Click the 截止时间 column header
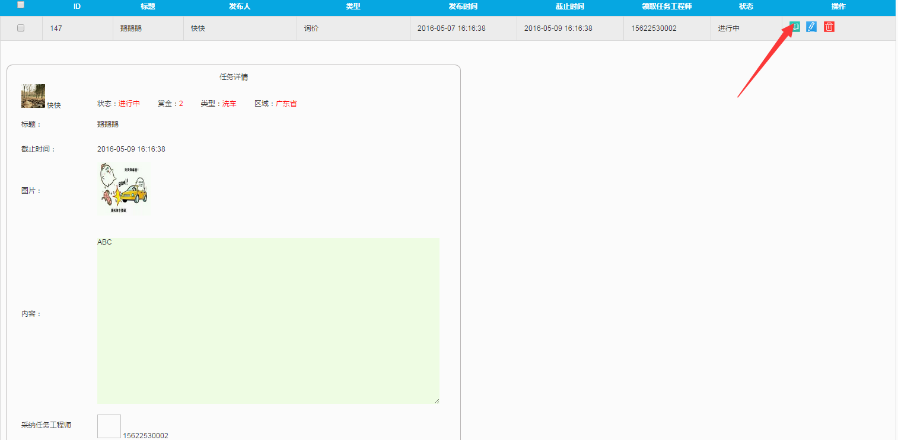 (569, 7)
